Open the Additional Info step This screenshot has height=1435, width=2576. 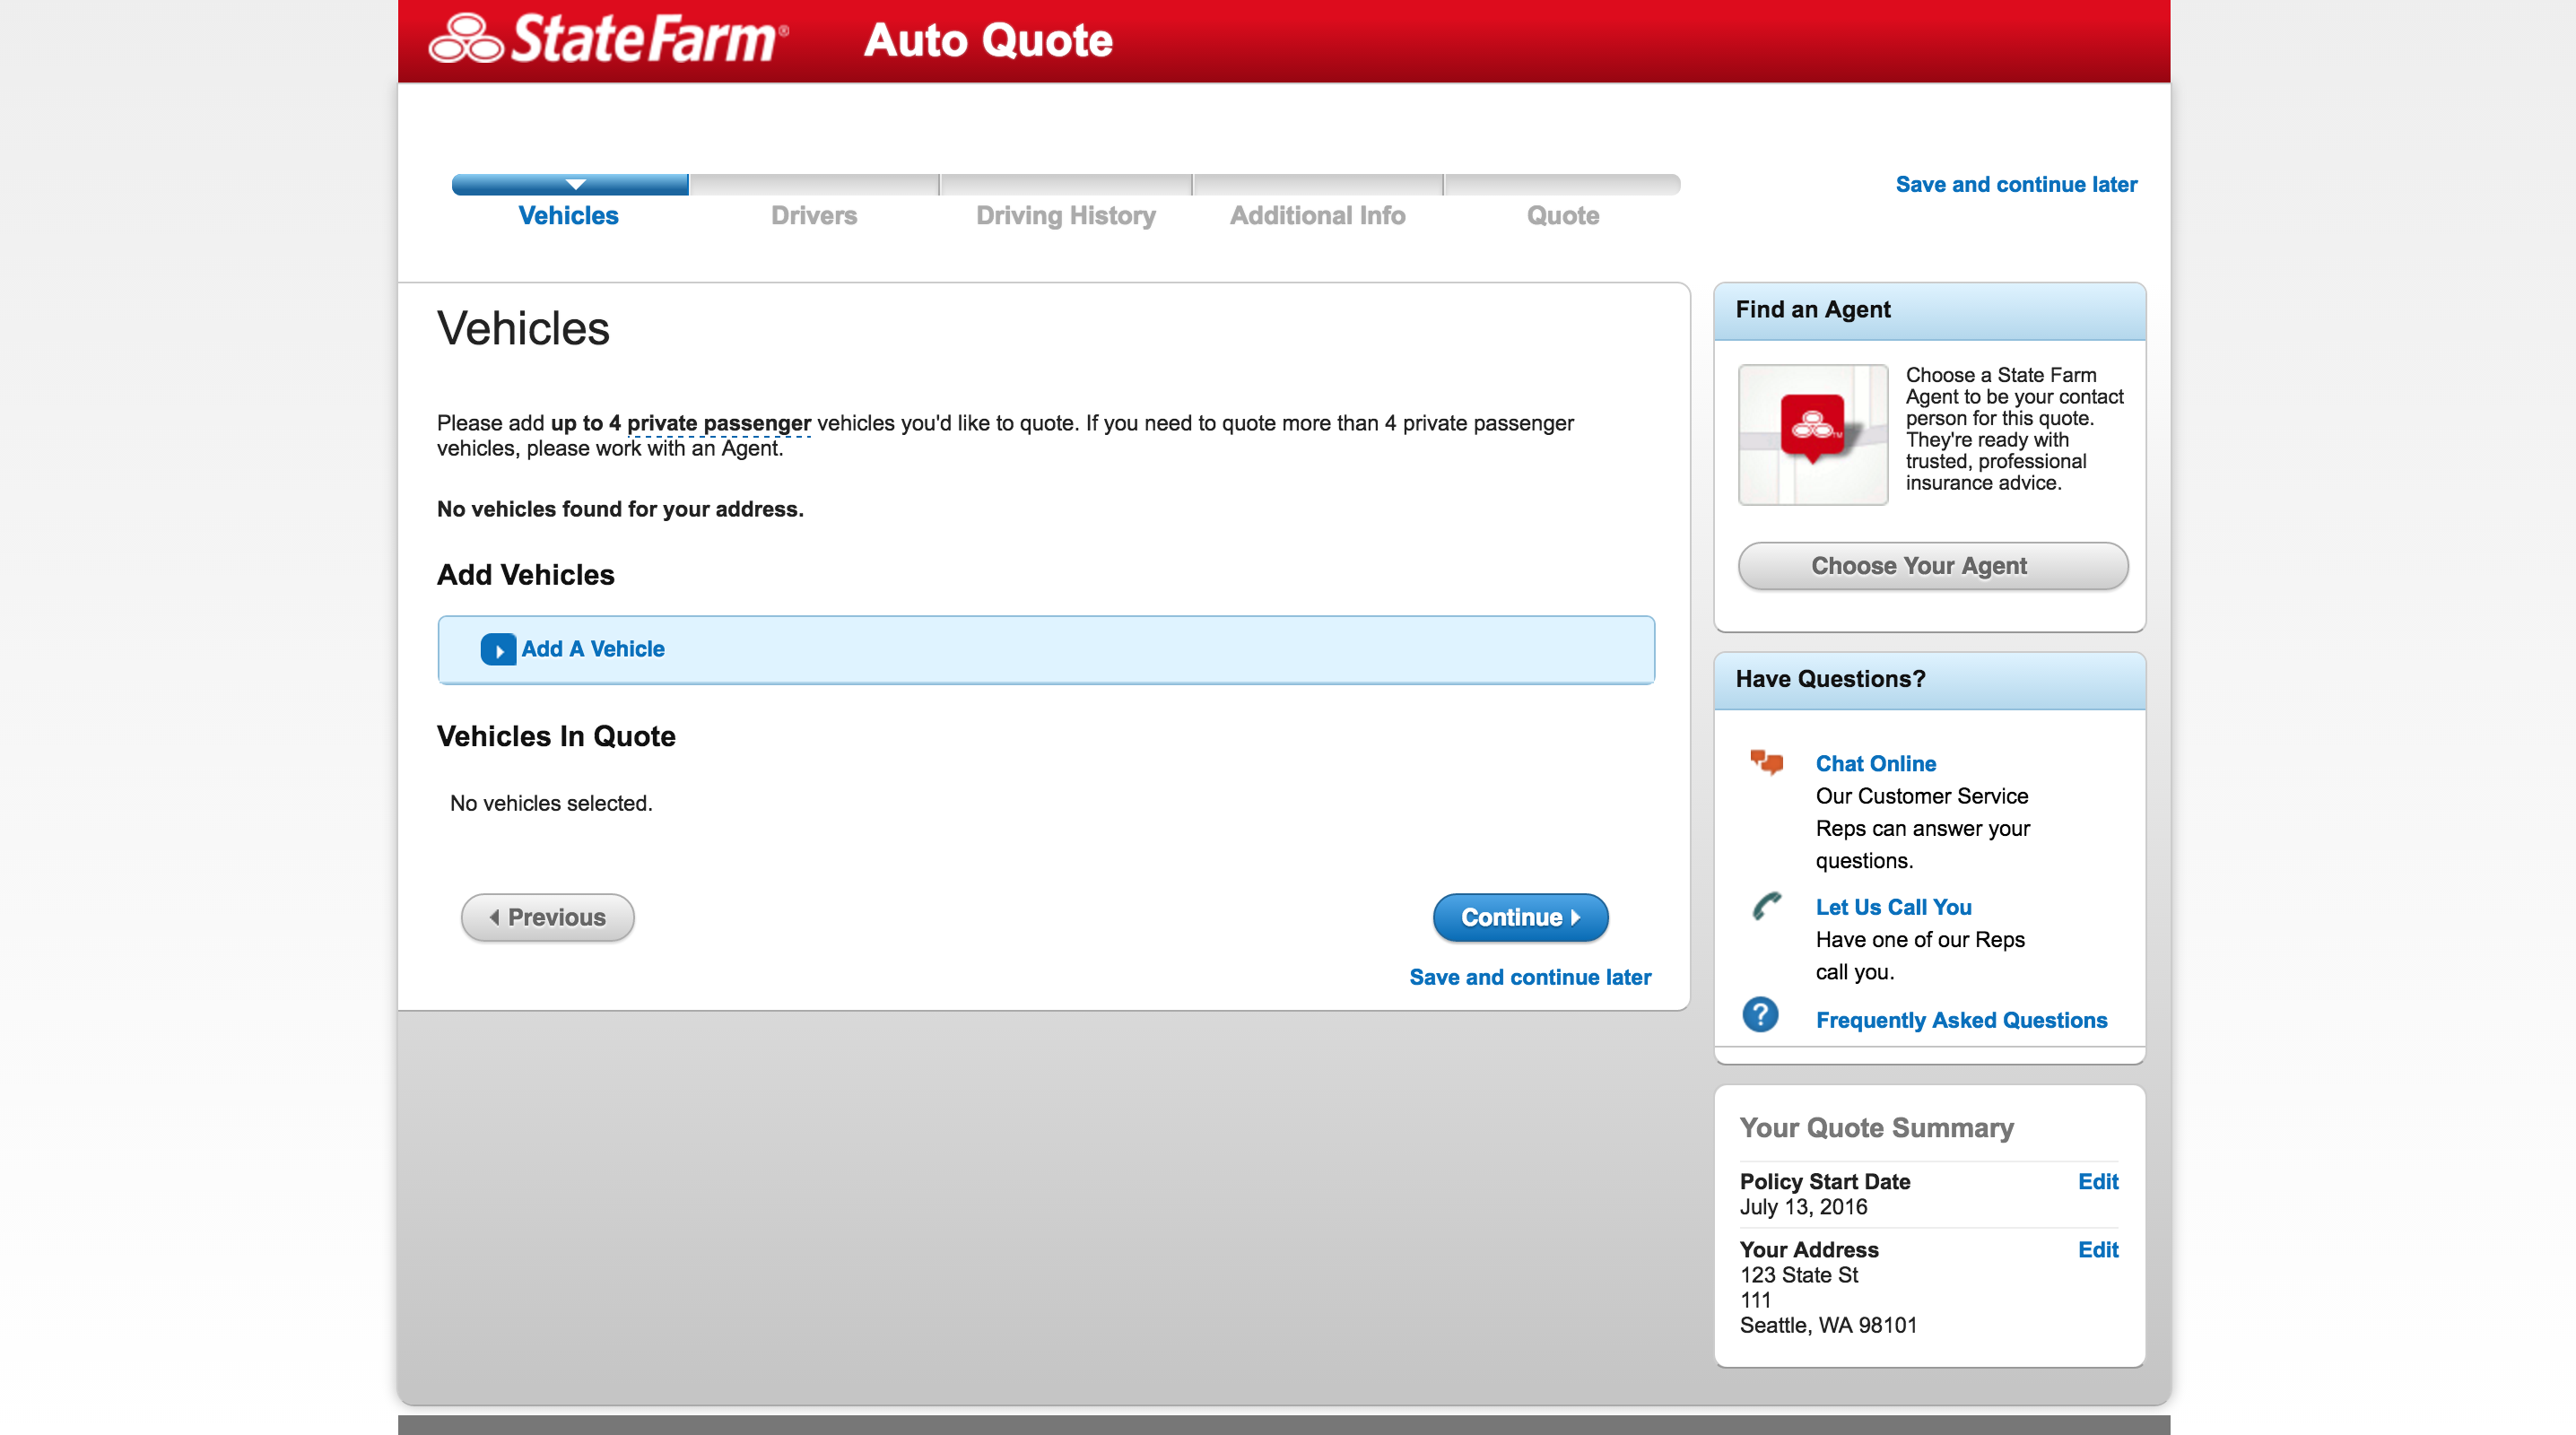[x=1317, y=215]
